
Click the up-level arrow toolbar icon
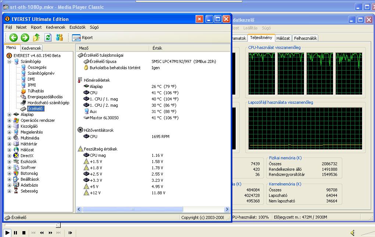[36, 38]
